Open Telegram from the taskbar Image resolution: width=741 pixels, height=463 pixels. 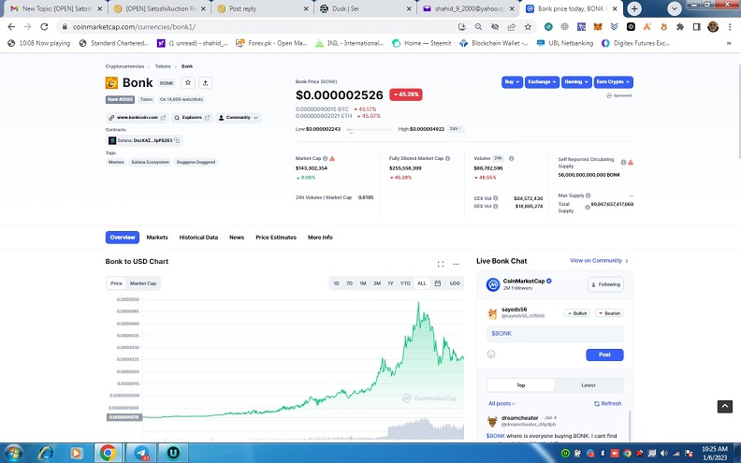point(141,453)
